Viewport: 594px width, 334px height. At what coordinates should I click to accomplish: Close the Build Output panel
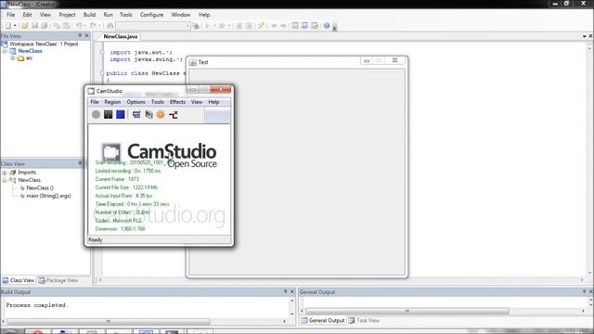pyautogui.click(x=292, y=291)
